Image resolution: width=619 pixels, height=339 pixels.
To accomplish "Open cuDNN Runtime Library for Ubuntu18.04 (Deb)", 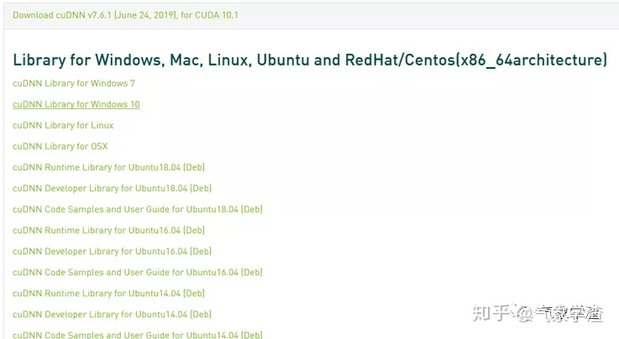I will tap(108, 167).
